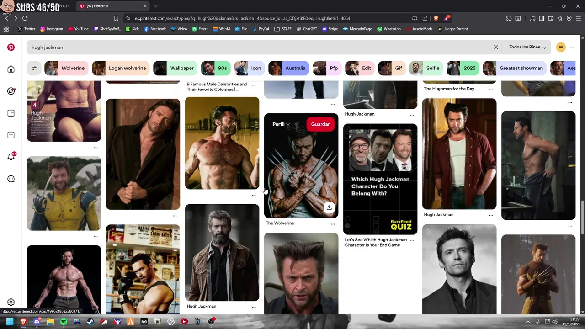Open the Twitter bookmark

26,29
